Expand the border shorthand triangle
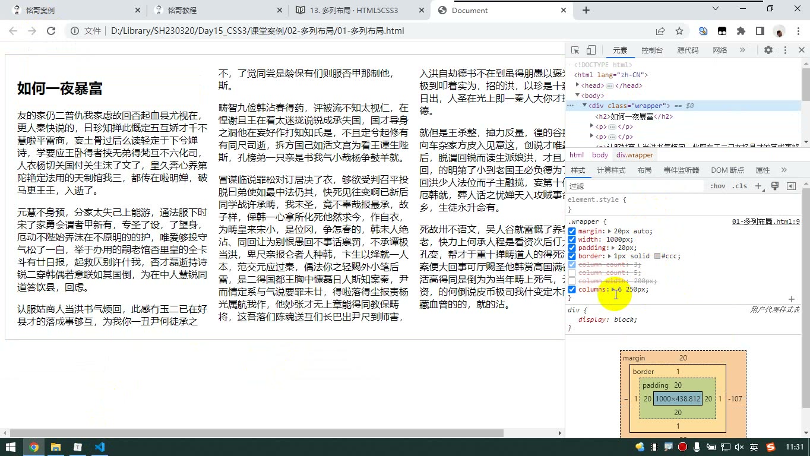Viewport: 810px width, 456px height. (x=609, y=256)
